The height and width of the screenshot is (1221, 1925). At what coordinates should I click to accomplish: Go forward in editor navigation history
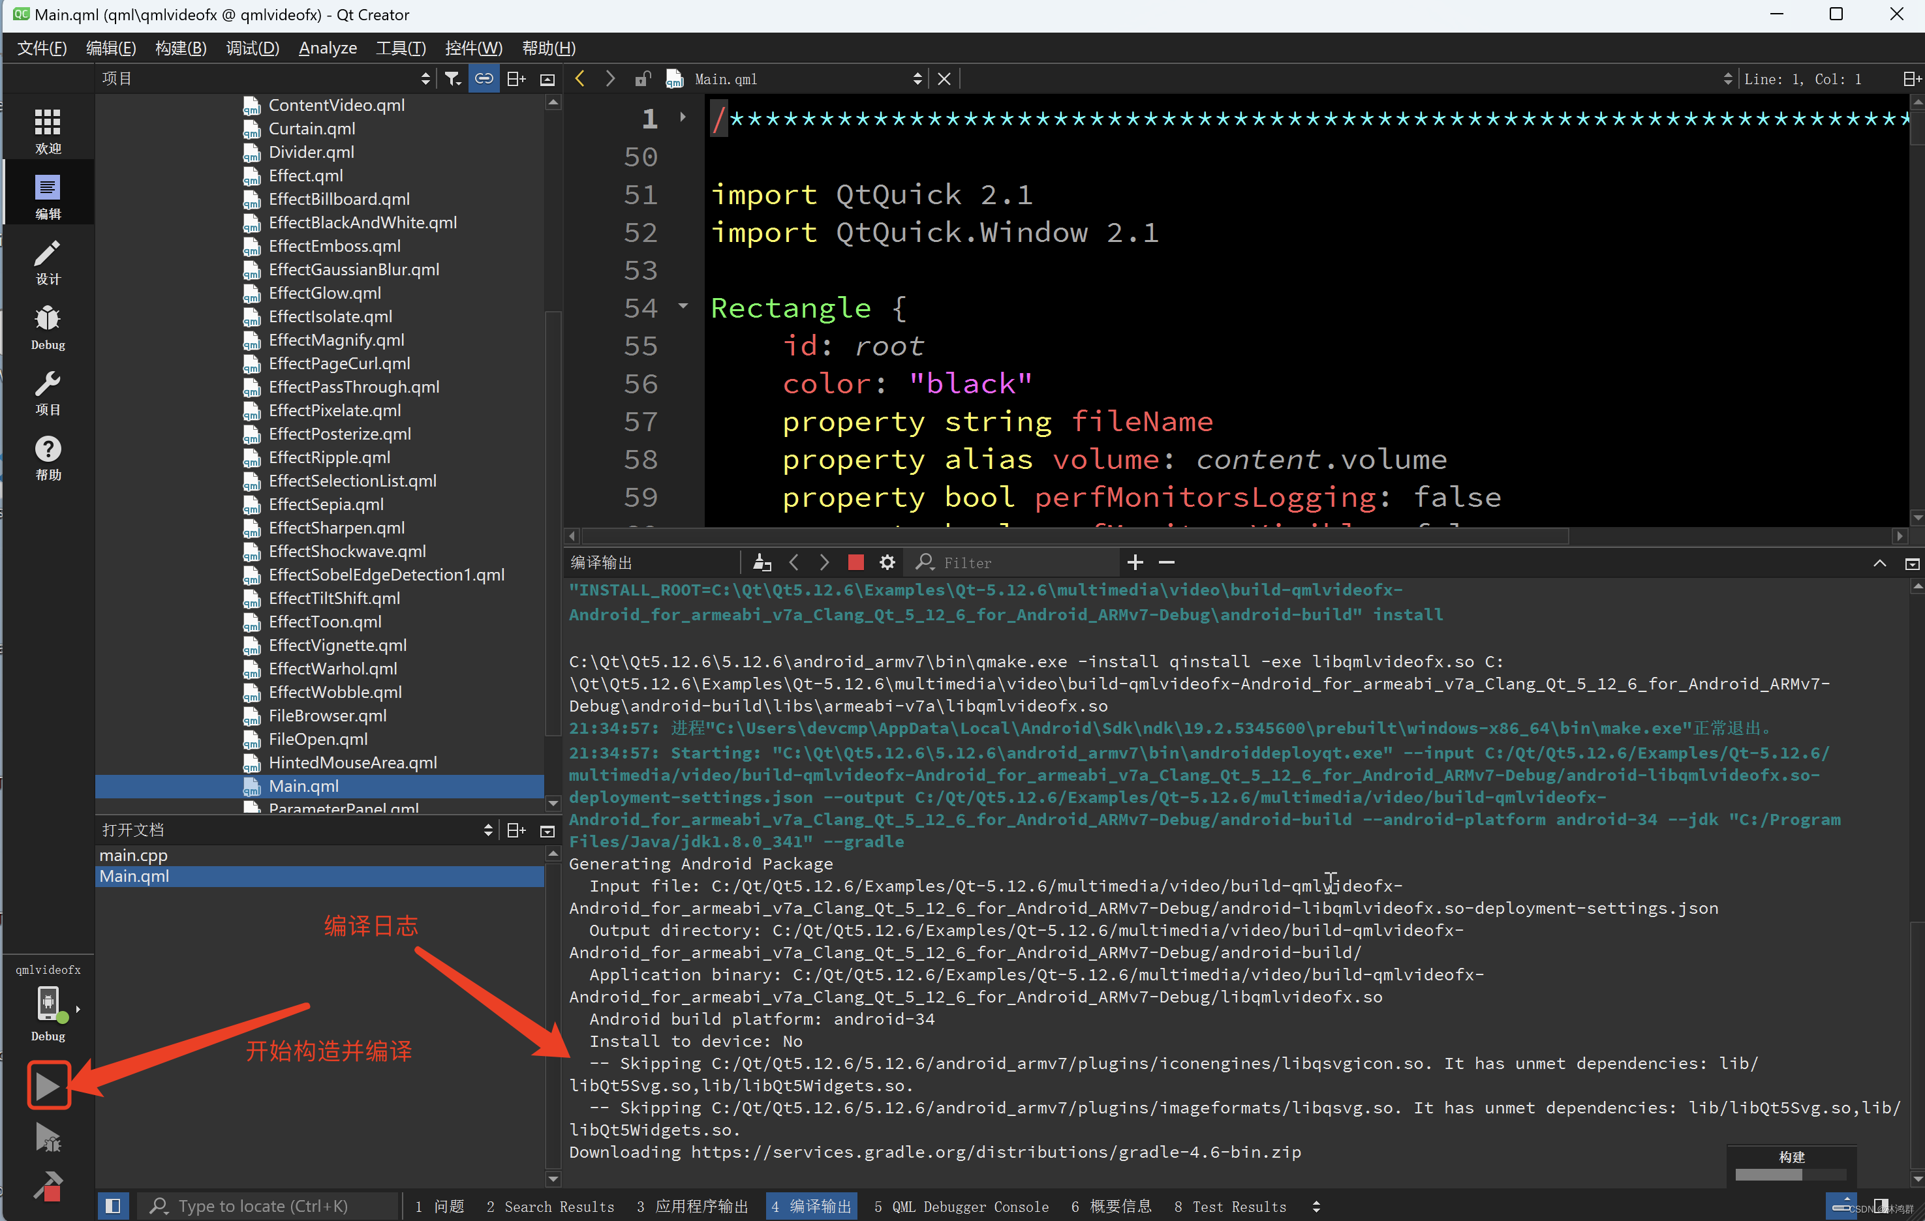(610, 78)
